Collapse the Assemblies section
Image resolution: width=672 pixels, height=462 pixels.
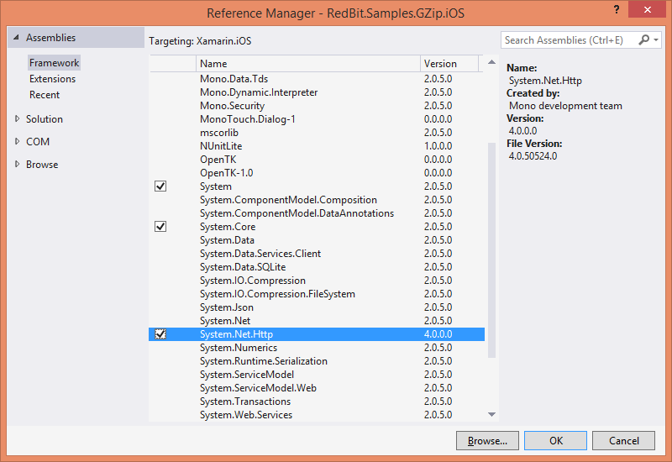pos(16,38)
